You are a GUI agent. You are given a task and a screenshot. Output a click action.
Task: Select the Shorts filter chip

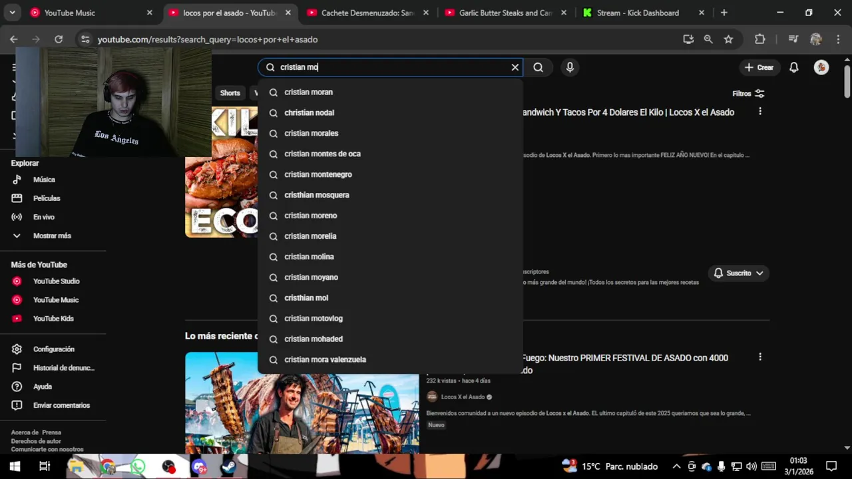[230, 93]
